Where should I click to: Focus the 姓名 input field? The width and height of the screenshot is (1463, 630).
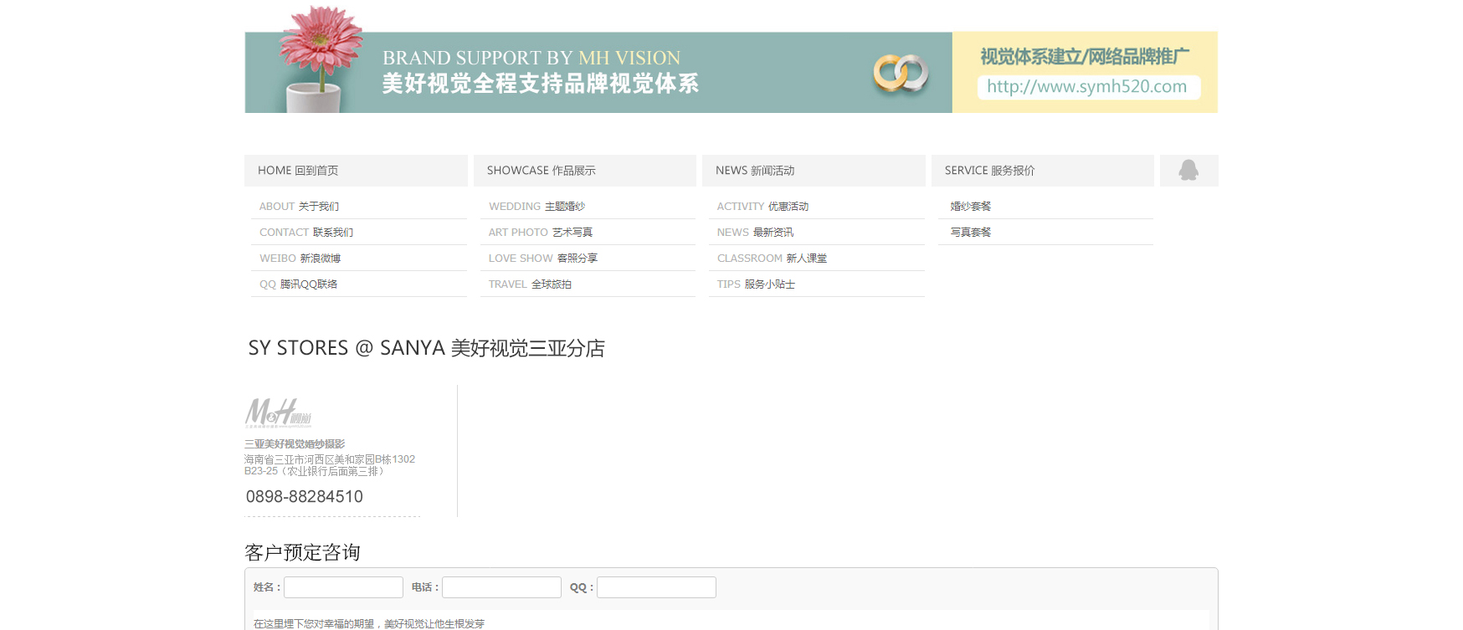(x=343, y=587)
